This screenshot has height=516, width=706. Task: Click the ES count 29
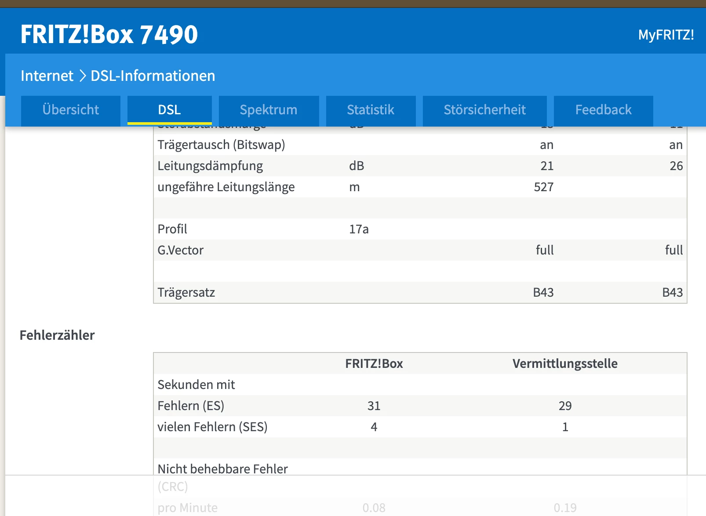coord(565,406)
